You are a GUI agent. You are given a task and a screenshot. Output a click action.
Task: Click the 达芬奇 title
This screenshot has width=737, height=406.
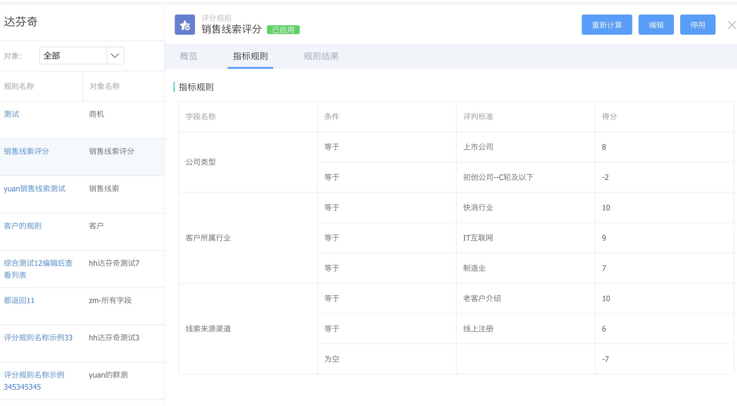(x=21, y=22)
